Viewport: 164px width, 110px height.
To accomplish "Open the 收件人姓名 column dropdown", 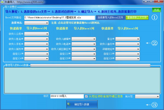I will click(x=36, y=39).
